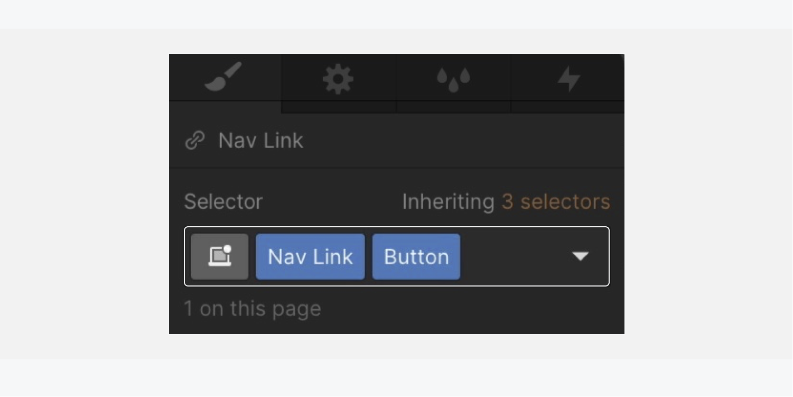Screen dimensions: 793x397
Task: Click the dark panel area beside '1 on this page'
Action: pyautogui.click(x=470, y=309)
